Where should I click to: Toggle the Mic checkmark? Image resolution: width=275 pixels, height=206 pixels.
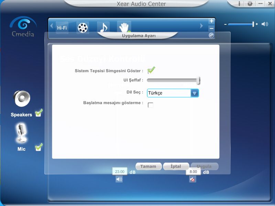(x=39, y=147)
